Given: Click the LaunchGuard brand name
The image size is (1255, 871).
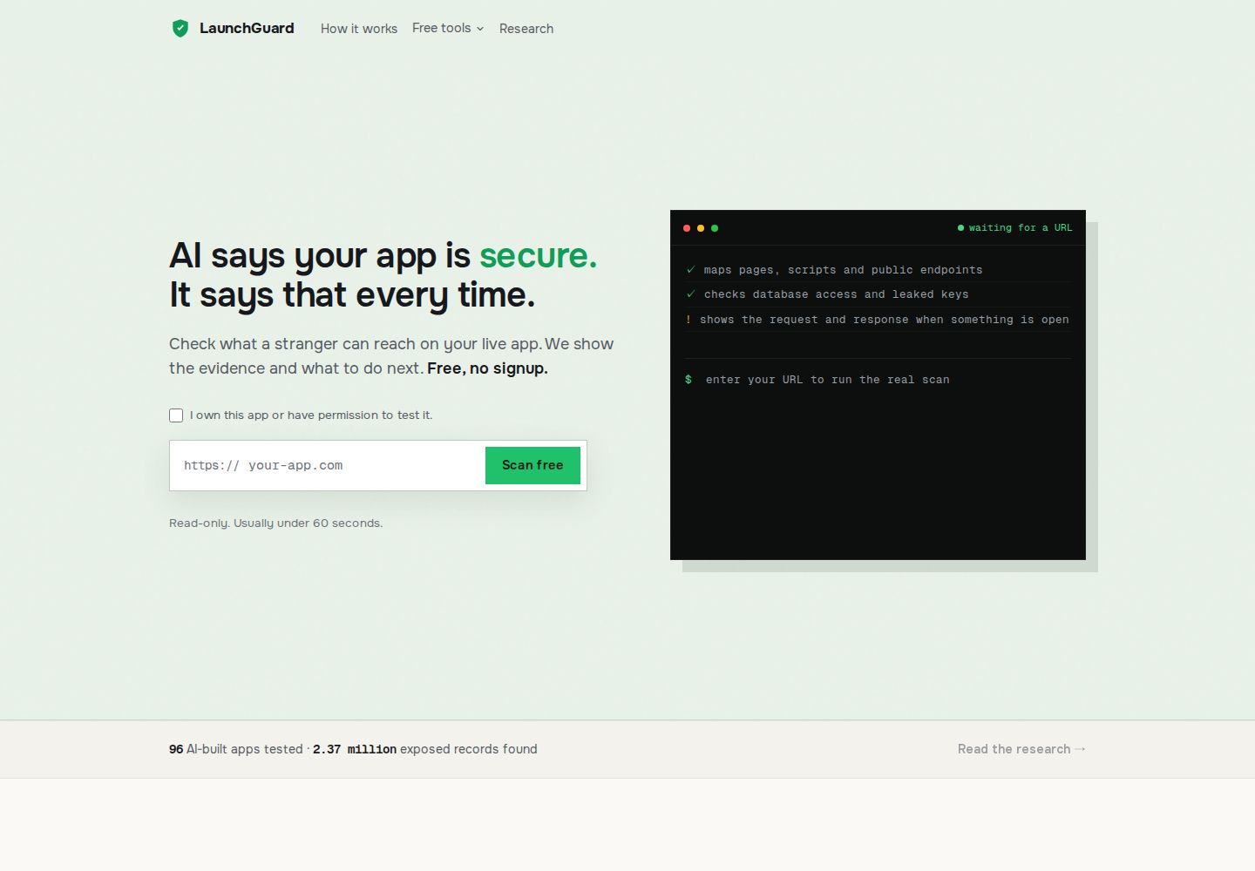Looking at the screenshot, I should 247,28.
